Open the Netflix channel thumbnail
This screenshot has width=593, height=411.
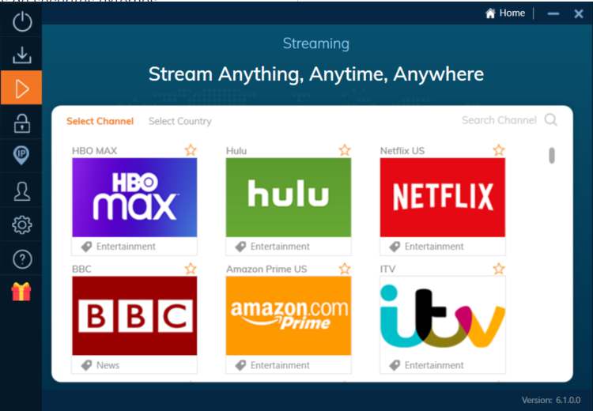(443, 198)
